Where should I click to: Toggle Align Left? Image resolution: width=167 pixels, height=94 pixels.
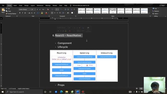click(x=52, y=13)
